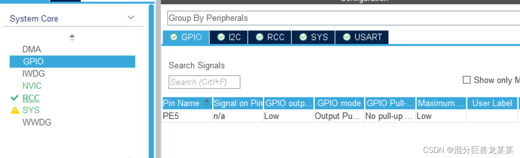Switch to the RCC configuration tab
The width and height of the screenshot is (520, 158).
270,37
